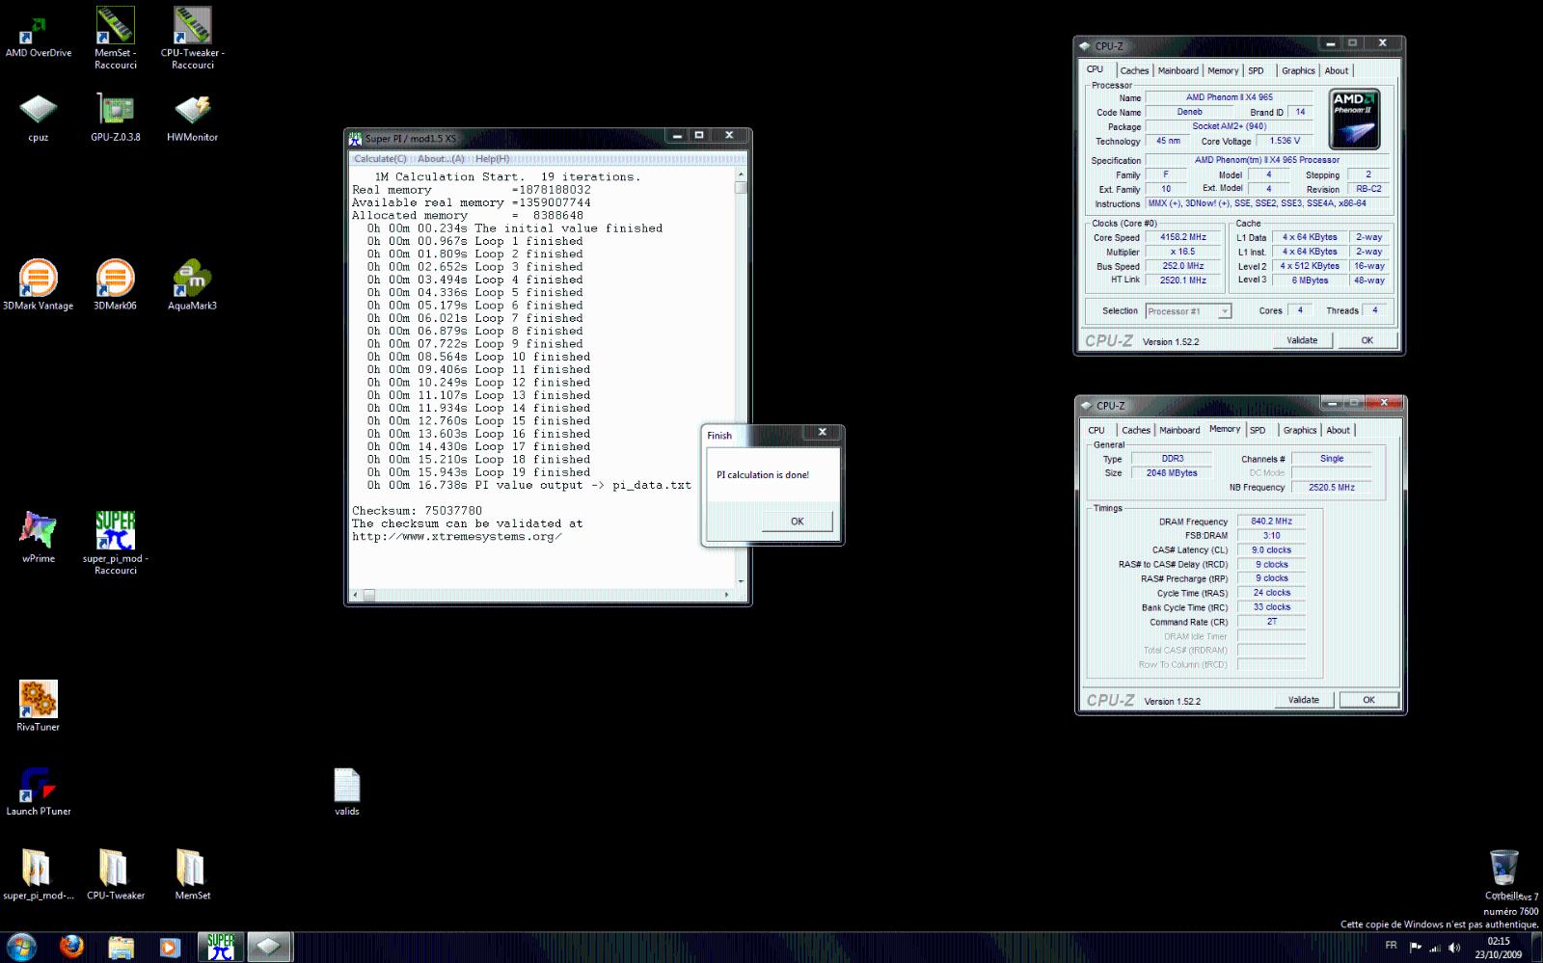
Task: Click OK in the lower CPU-Z window
Action: (1368, 700)
